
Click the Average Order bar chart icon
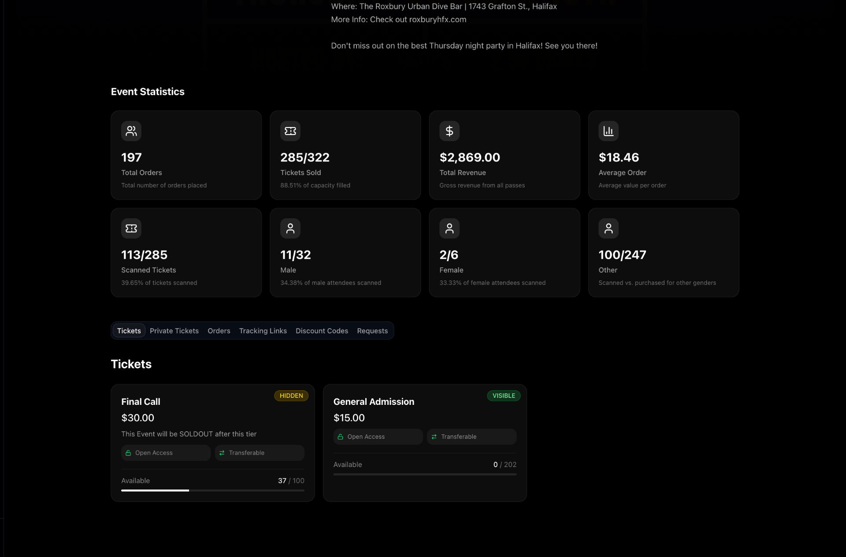[x=608, y=131]
